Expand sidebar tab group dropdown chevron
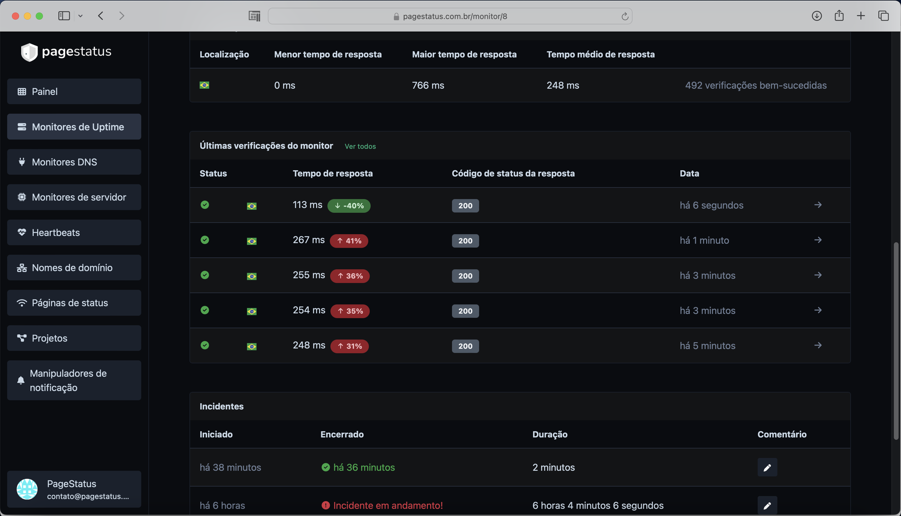Image resolution: width=901 pixels, height=516 pixels. coord(80,16)
